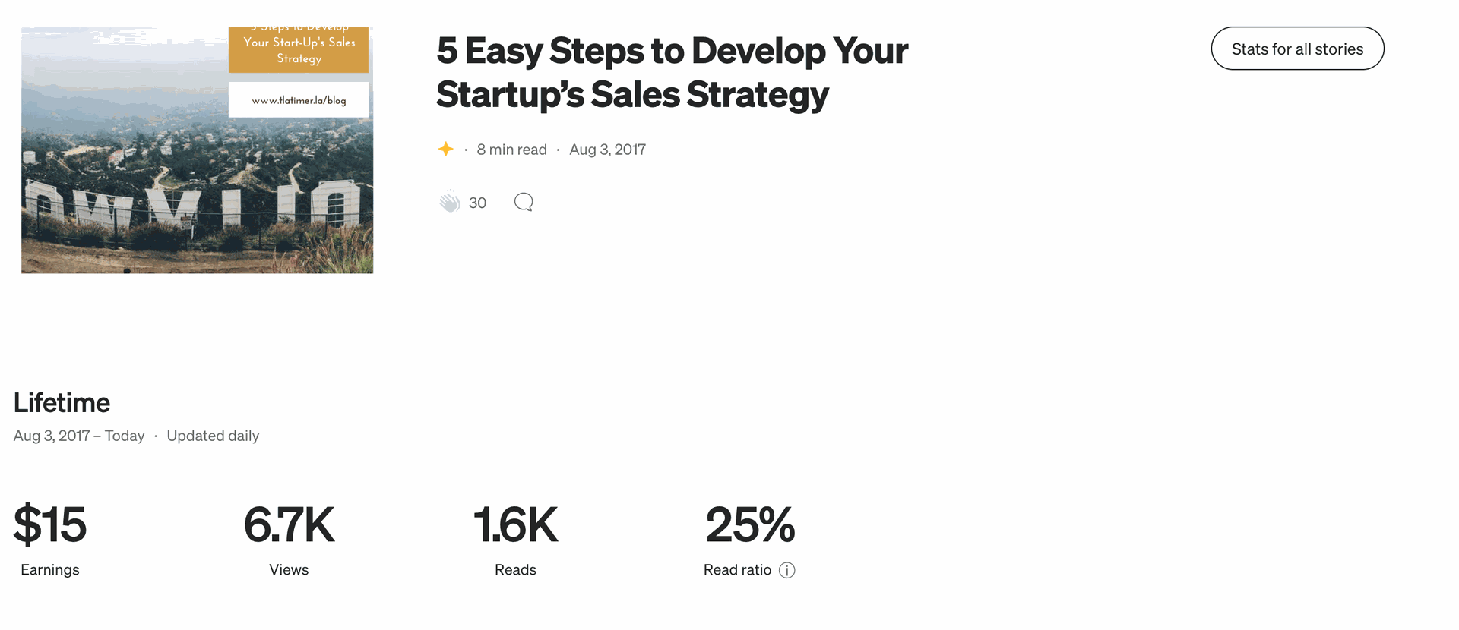Click the Earnings label
Screen dimensions: 1459x630
tap(50, 570)
